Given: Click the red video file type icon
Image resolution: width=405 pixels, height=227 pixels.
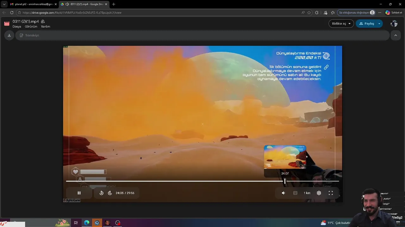Looking at the screenshot, I should (x=7, y=24).
